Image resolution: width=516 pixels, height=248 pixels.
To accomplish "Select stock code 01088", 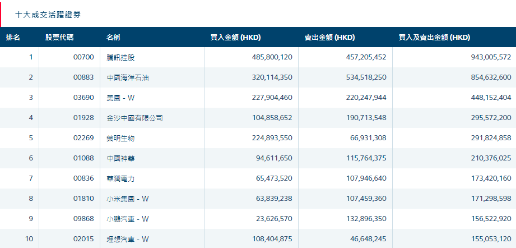I will (83, 158).
